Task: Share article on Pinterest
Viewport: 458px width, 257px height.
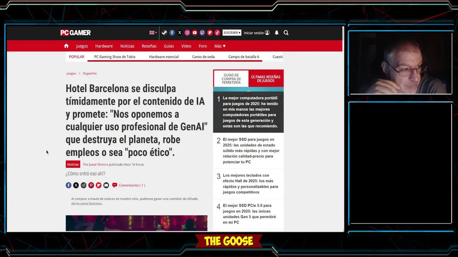Action: (x=91, y=185)
